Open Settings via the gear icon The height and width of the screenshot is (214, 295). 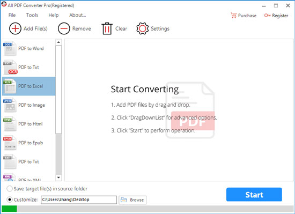pos(143,28)
